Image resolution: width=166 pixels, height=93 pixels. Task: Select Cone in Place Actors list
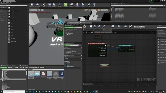point(18,32)
